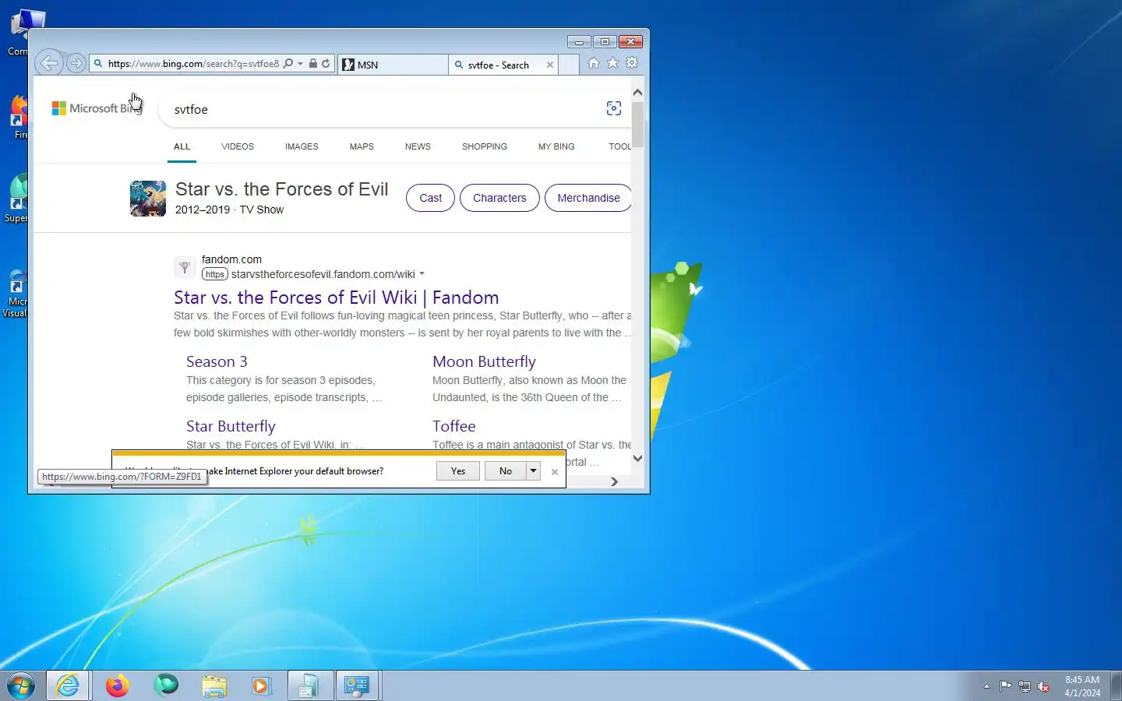Click the fandom.com site favicon

pyautogui.click(x=185, y=267)
